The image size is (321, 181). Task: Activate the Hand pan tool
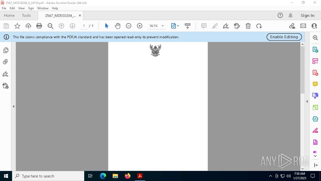(118, 26)
